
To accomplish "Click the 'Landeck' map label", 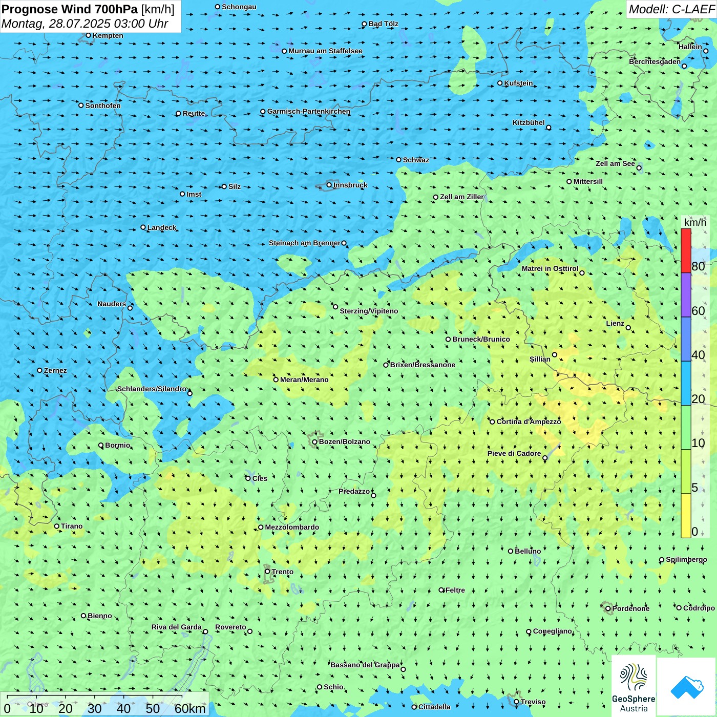I will (x=162, y=227).
